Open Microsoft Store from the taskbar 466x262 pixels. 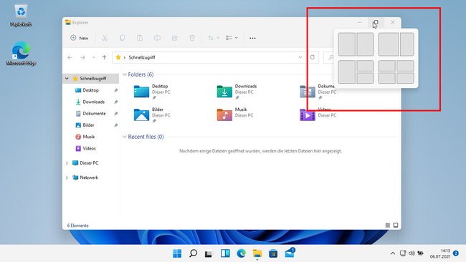273,253
